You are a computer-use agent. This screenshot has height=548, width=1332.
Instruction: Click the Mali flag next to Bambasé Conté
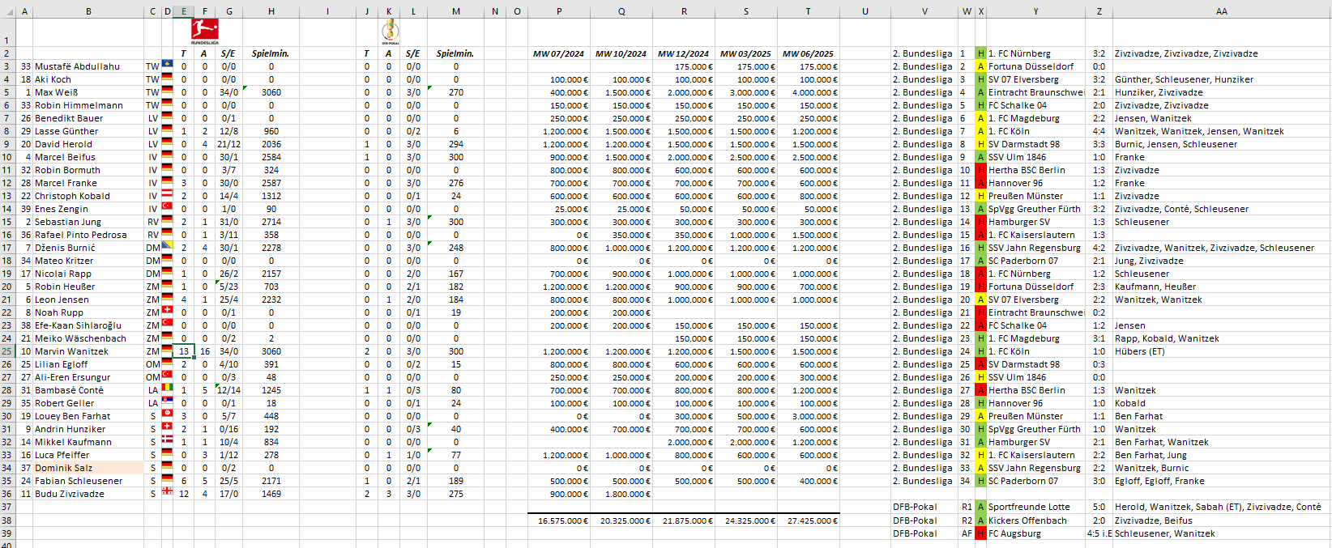pos(167,389)
